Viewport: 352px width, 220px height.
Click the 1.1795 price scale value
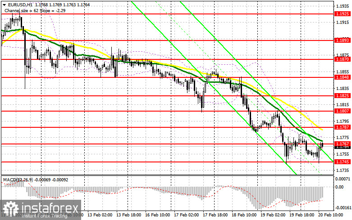click(343, 121)
